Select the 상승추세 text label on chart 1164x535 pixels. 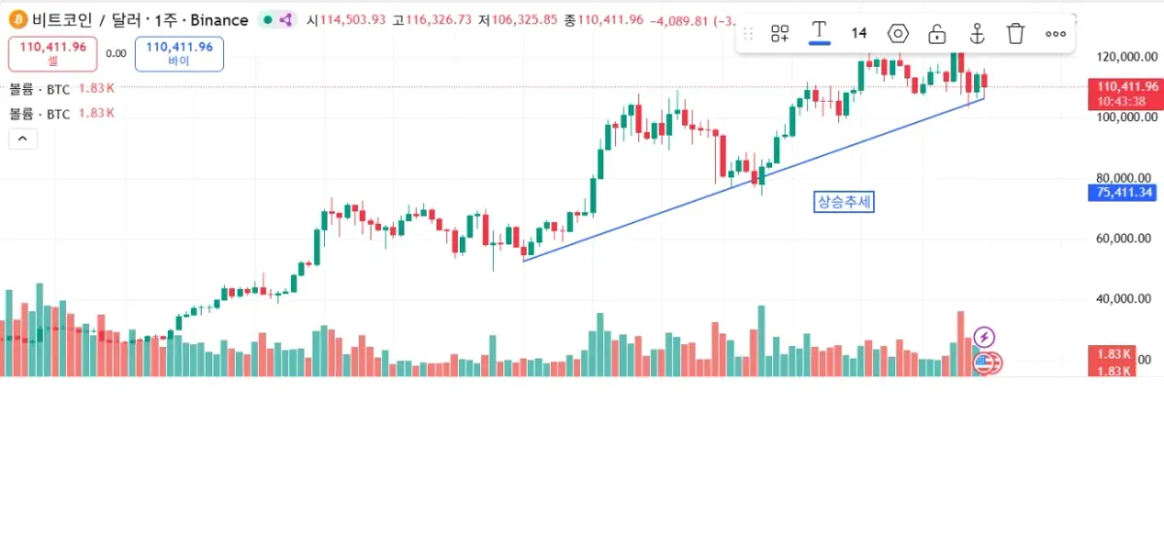[845, 203]
